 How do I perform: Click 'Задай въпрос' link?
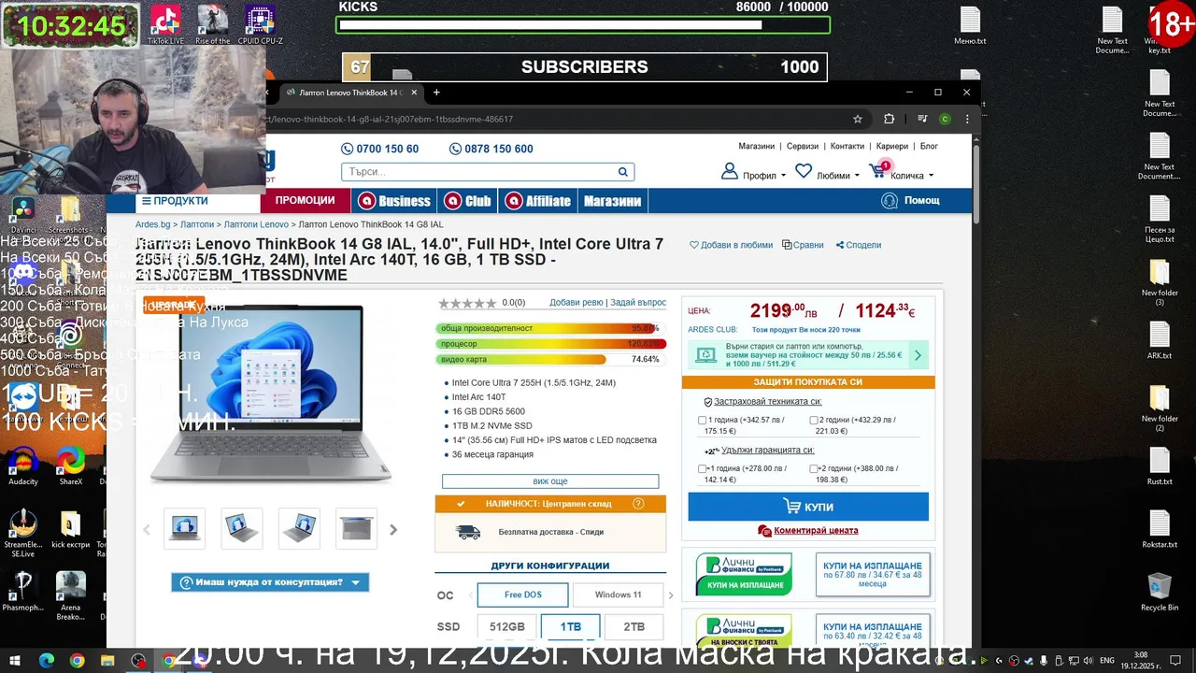click(638, 303)
